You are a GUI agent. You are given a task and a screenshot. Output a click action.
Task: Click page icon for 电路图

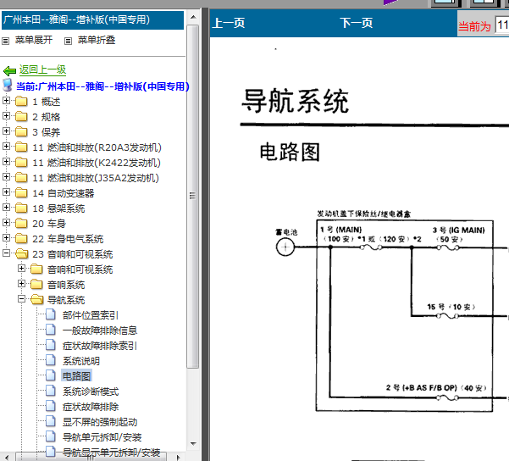(51, 375)
